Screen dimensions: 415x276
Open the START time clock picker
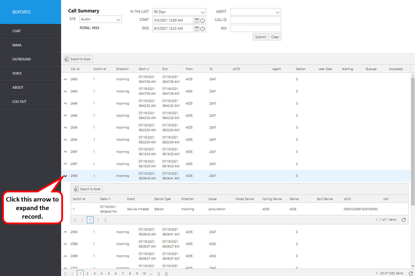tap(203, 20)
